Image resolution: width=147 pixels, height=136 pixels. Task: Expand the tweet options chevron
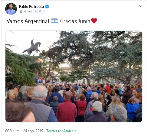point(141,6)
